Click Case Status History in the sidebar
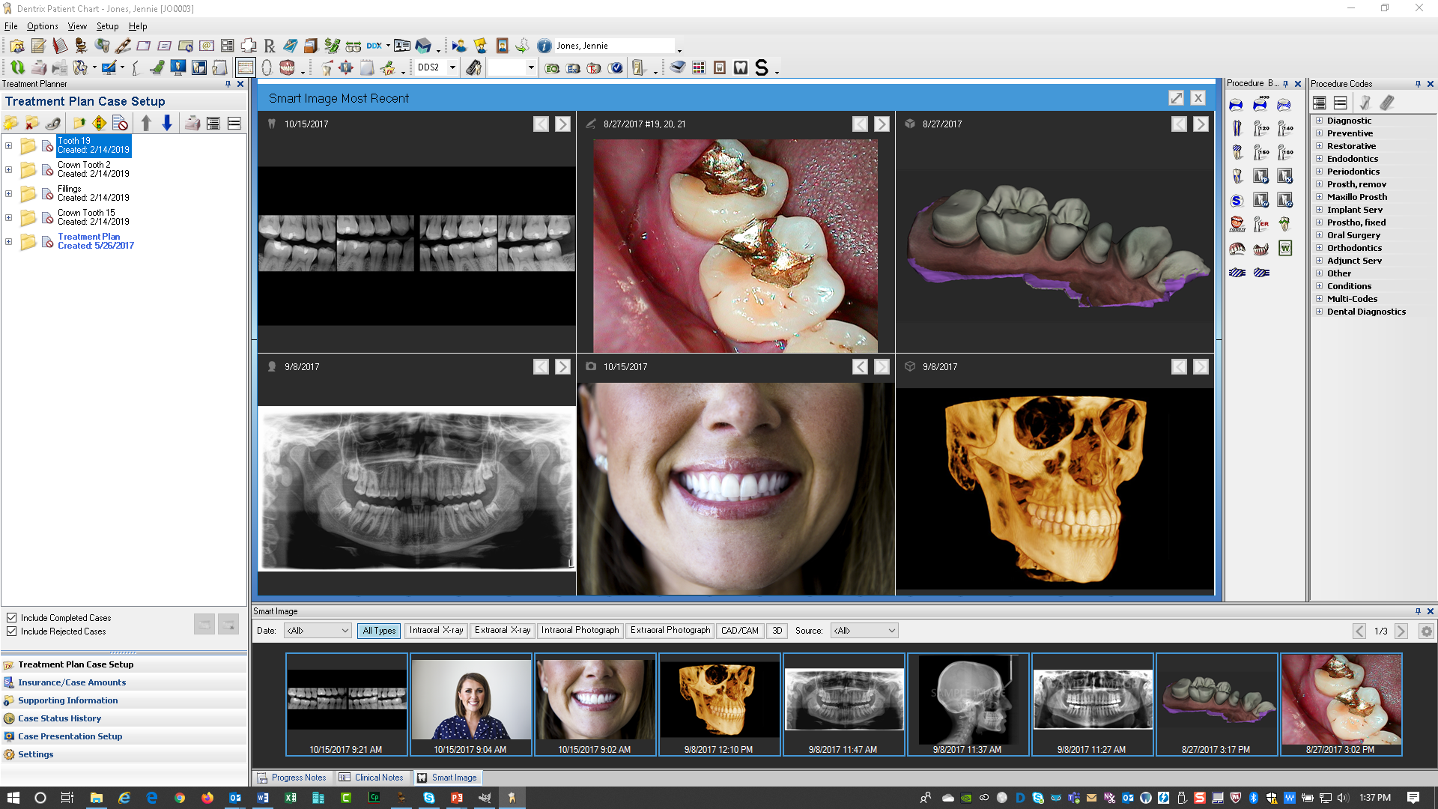 60,718
